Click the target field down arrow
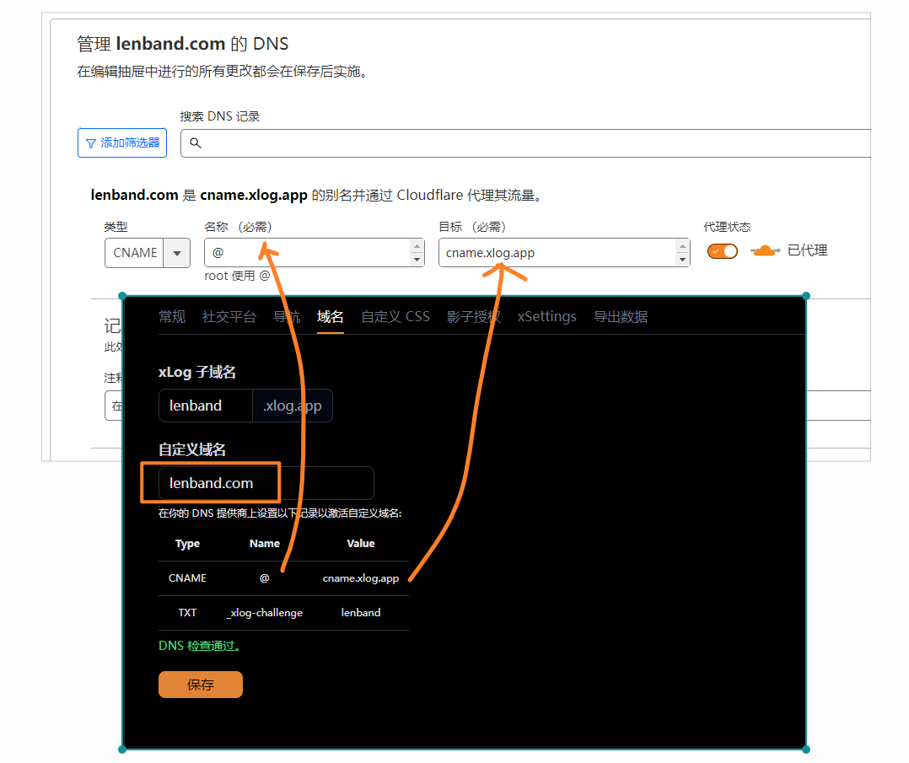The width and height of the screenshot is (909, 763). [x=682, y=259]
